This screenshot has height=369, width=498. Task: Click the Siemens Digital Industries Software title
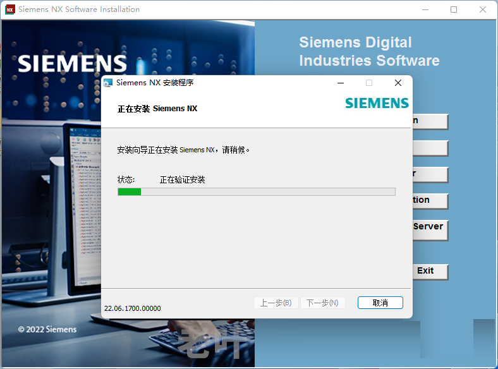(369, 51)
